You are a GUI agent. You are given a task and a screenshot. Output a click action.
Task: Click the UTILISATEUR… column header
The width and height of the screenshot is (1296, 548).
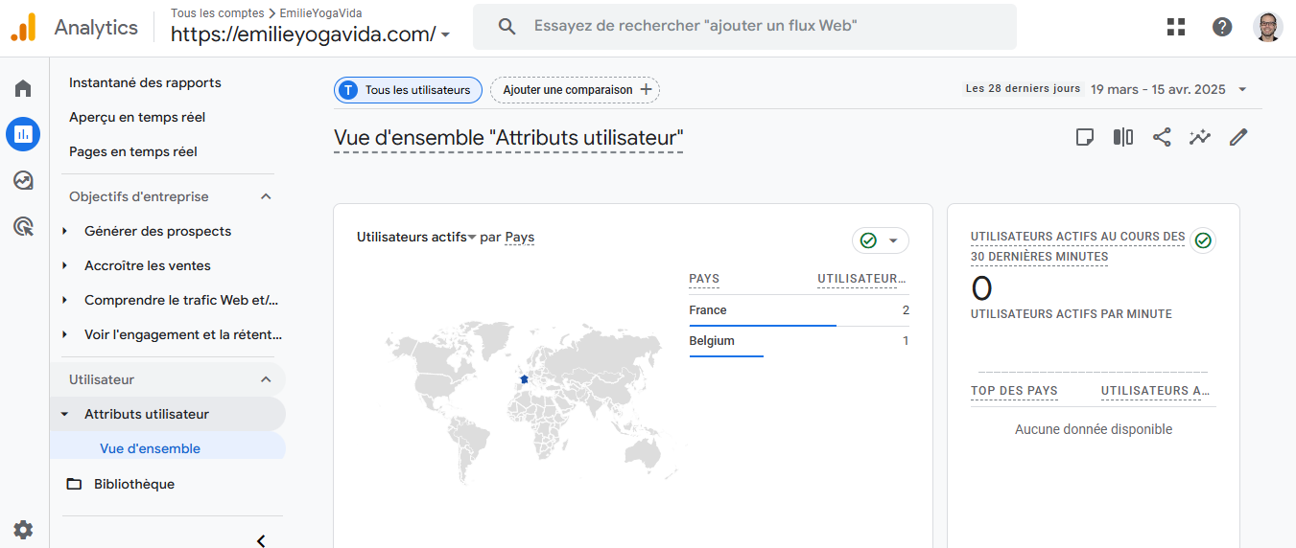(861, 279)
